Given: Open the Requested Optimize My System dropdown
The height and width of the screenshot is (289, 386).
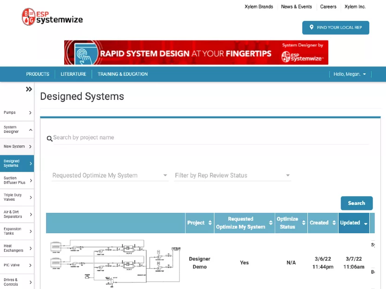Looking at the screenshot, I should (x=164, y=175).
